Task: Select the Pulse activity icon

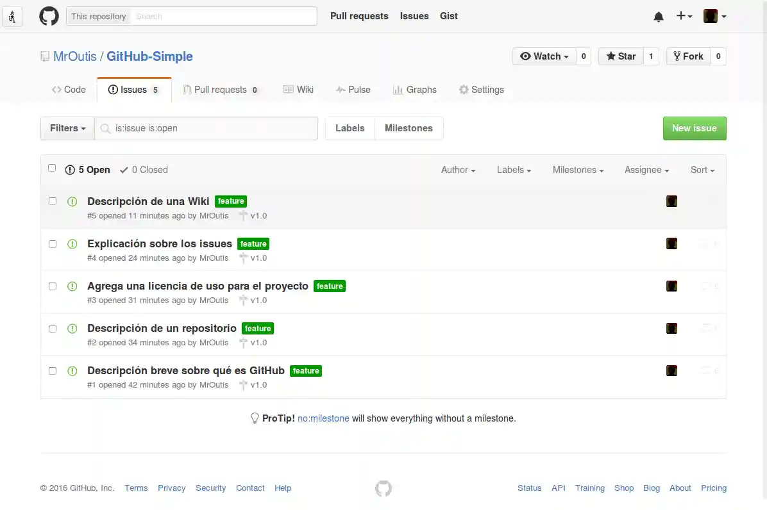Action: [341, 90]
